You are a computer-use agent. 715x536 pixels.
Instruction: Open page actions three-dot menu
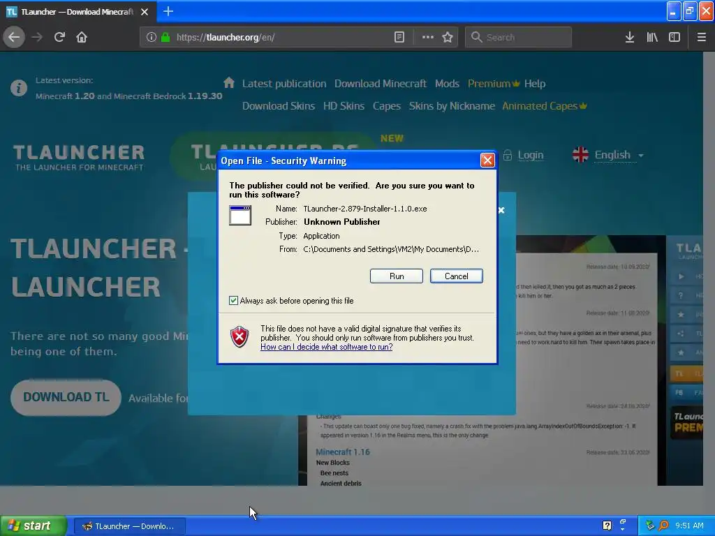[x=428, y=38]
